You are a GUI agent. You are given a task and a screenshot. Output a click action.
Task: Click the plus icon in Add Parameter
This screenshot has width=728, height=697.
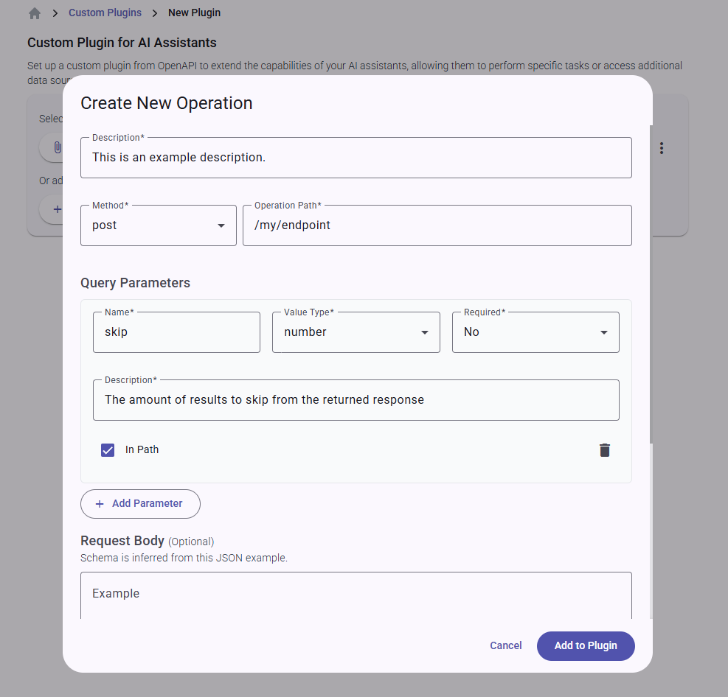(x=100, y=504)
